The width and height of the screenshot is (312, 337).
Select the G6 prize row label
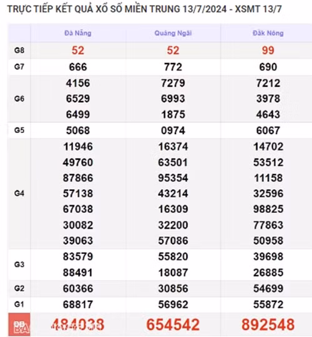(x=19, y=99)
